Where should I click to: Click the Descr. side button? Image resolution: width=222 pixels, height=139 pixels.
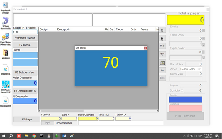pos(162,78)
